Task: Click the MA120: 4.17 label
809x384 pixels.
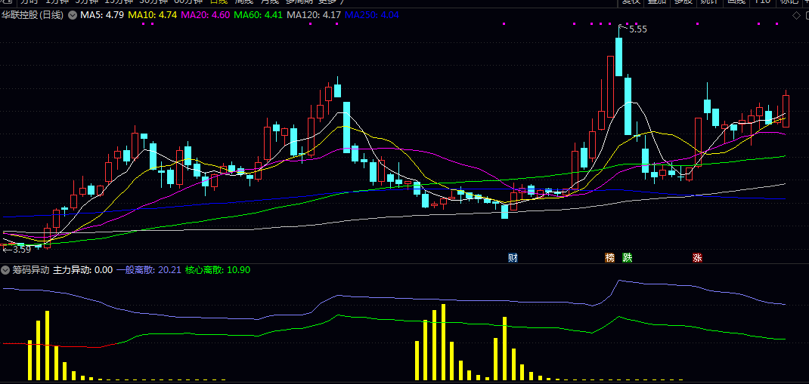Action: 315,15
